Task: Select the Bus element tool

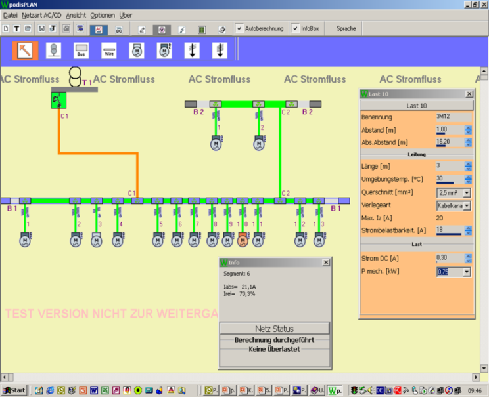Action: point(81,51)
